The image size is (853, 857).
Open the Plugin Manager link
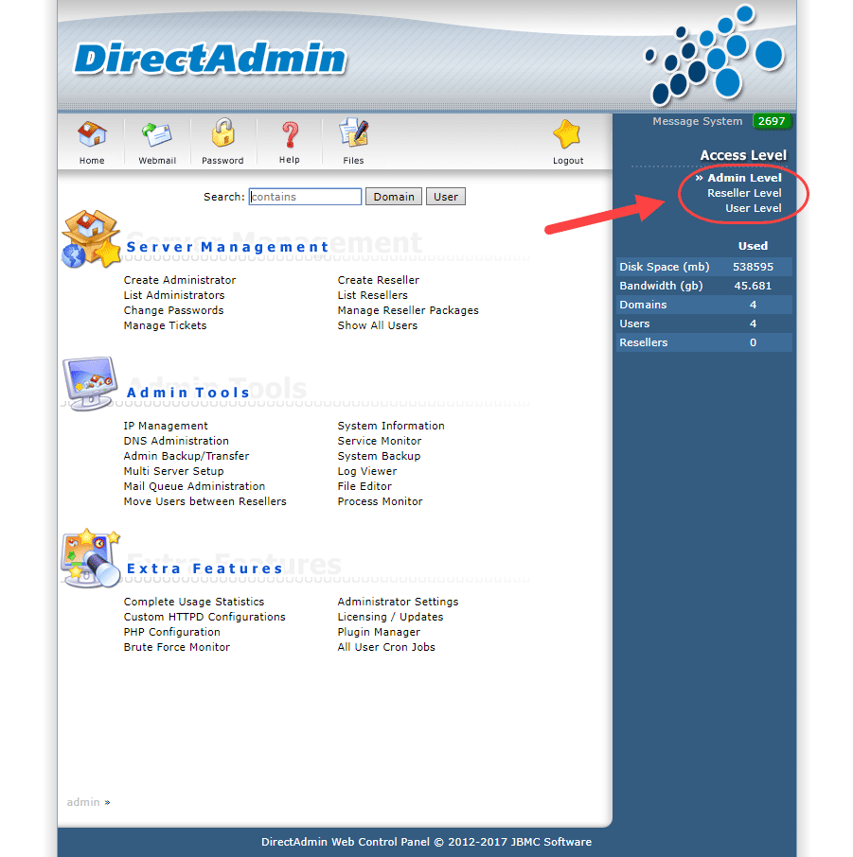[379, 632]
